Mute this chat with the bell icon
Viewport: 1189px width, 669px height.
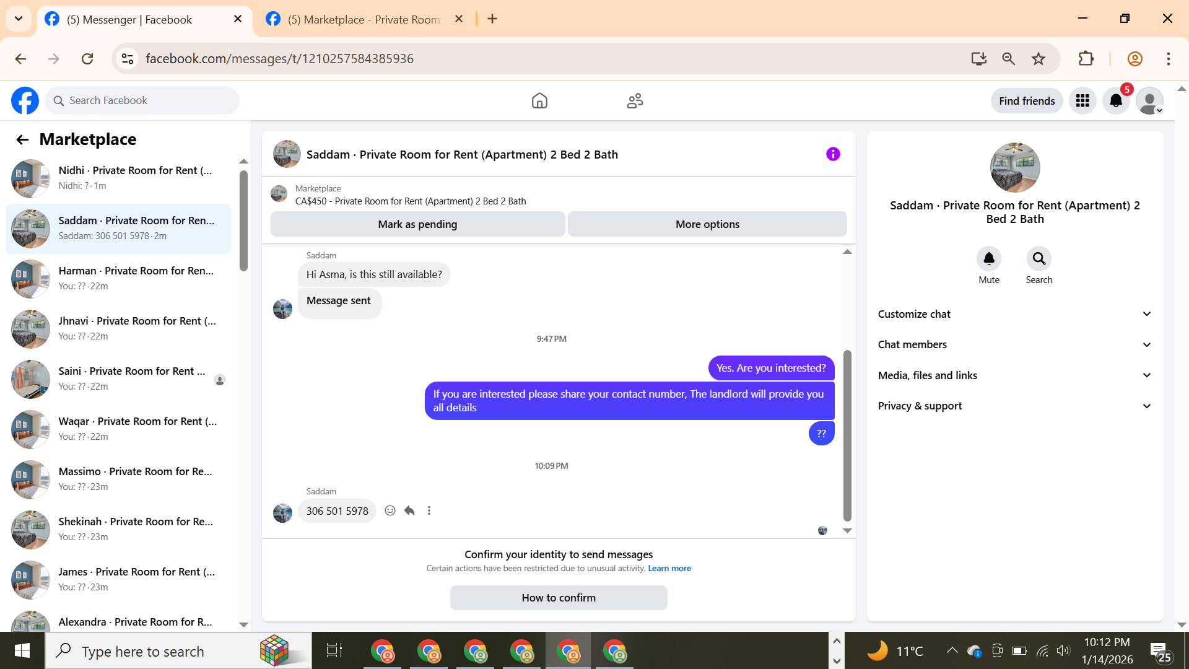989,259
